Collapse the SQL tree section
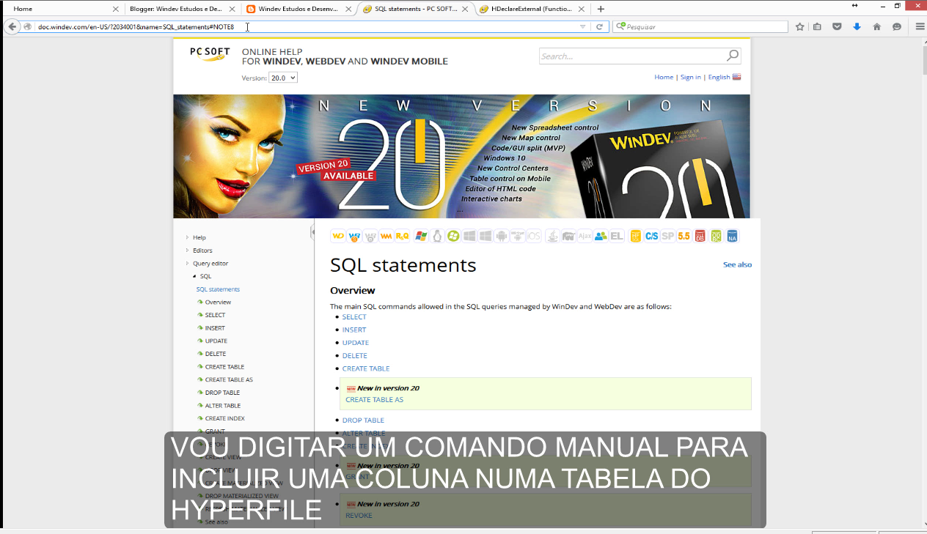The width and height of the screenshot is (927, 534). (x=194, y=276)
